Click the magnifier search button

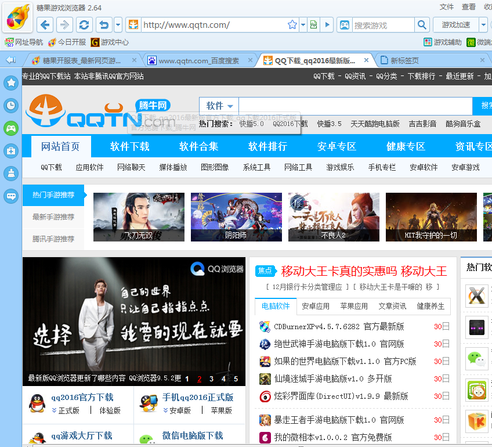(422, 25)
